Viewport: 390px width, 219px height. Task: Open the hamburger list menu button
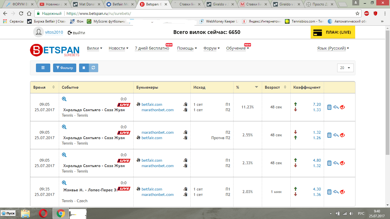pos(43,68)
